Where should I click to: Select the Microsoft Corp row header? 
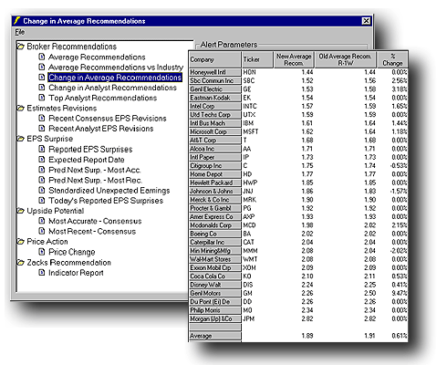point(214,132)
